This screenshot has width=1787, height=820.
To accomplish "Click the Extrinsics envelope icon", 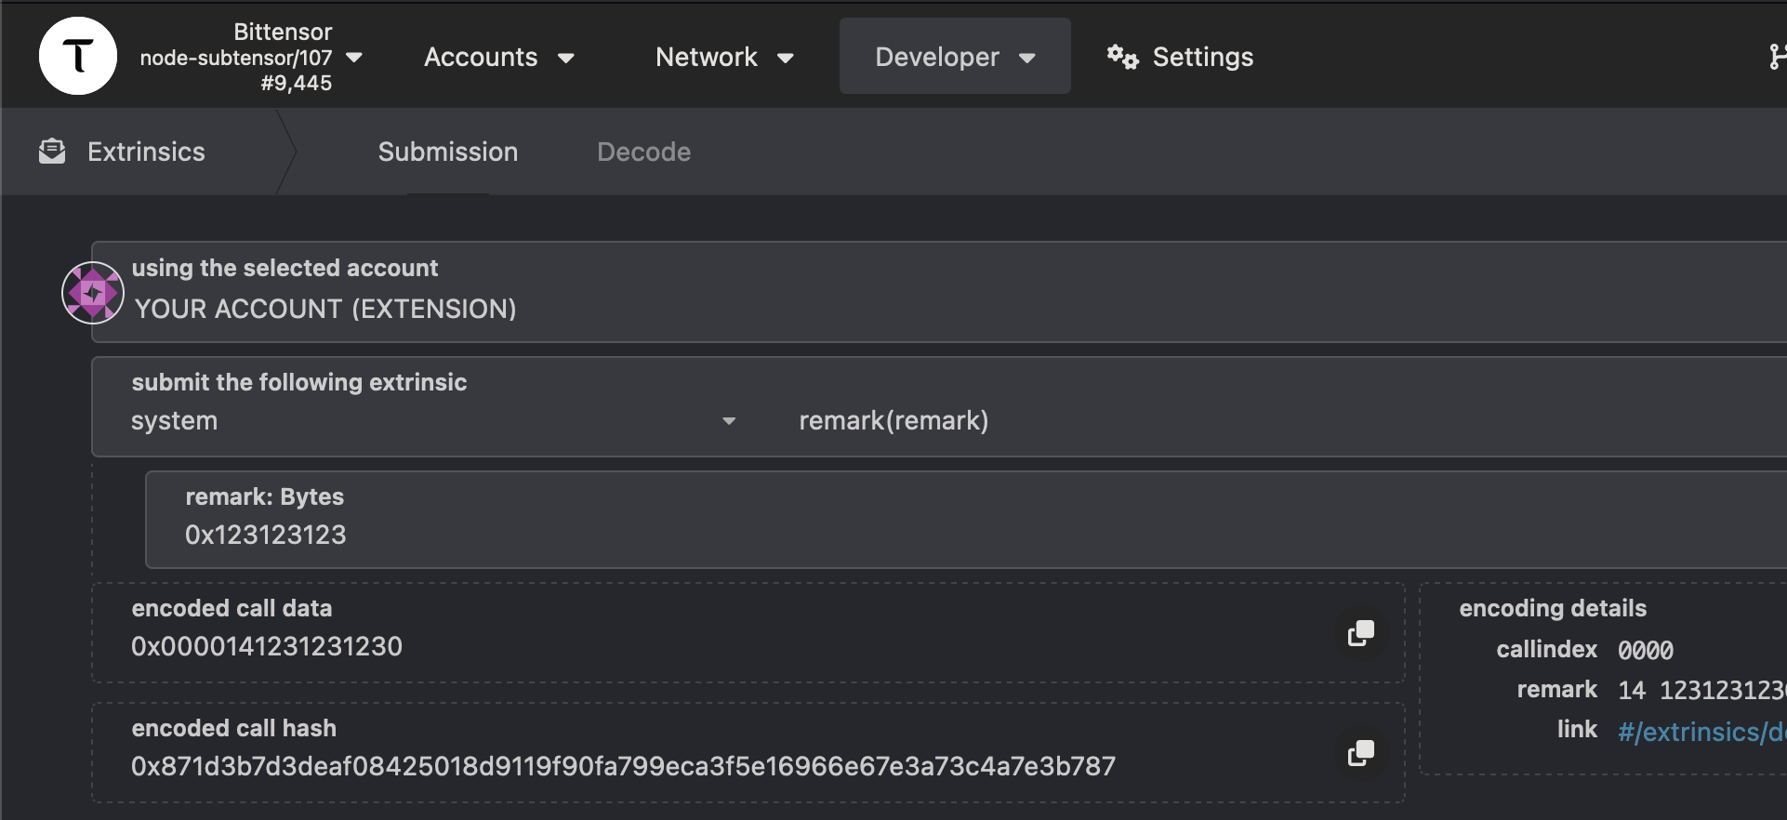I will click(52, 151).
